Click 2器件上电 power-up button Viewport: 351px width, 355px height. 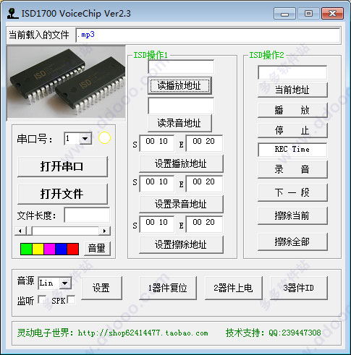[233, 288]
